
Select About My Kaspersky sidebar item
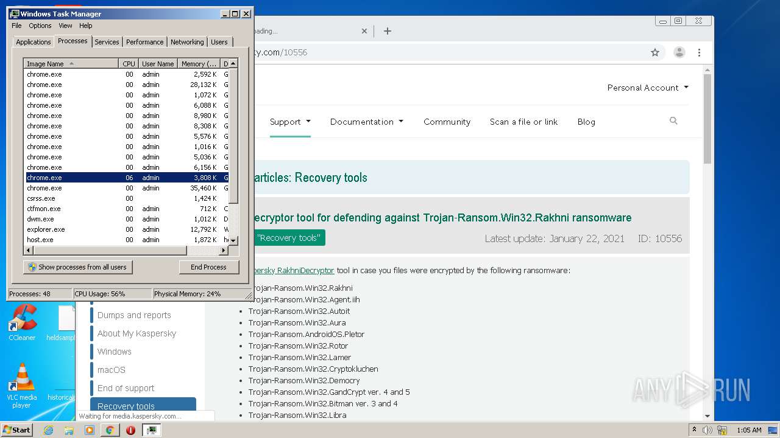coord(136,333)
